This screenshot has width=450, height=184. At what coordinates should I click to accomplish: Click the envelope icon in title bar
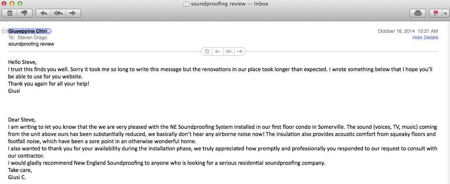(x=186, y=4)
